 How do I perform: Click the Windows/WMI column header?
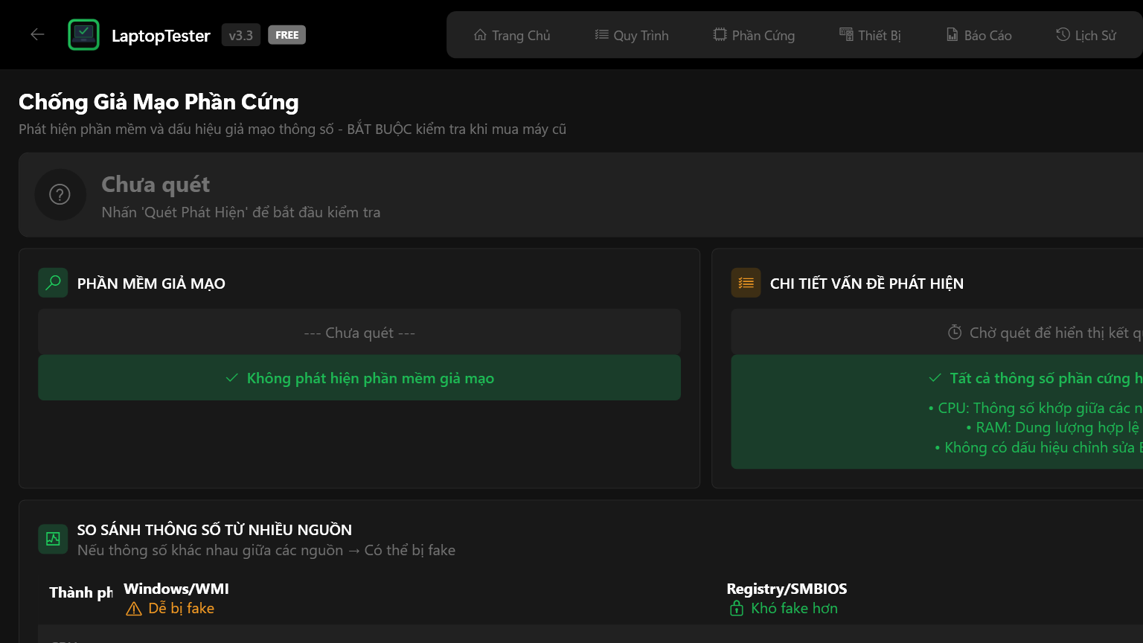coord(176,589)
